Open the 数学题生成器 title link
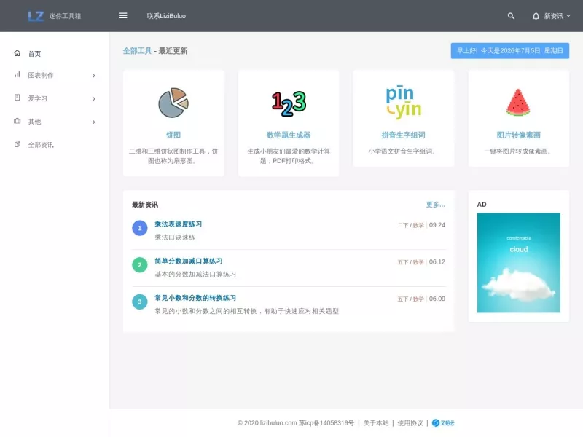This screenshot has width=583, height=437. pos(289,135)
